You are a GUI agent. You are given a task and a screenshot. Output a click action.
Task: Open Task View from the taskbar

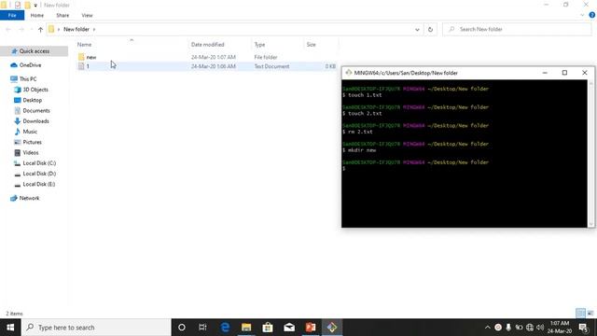202,328
